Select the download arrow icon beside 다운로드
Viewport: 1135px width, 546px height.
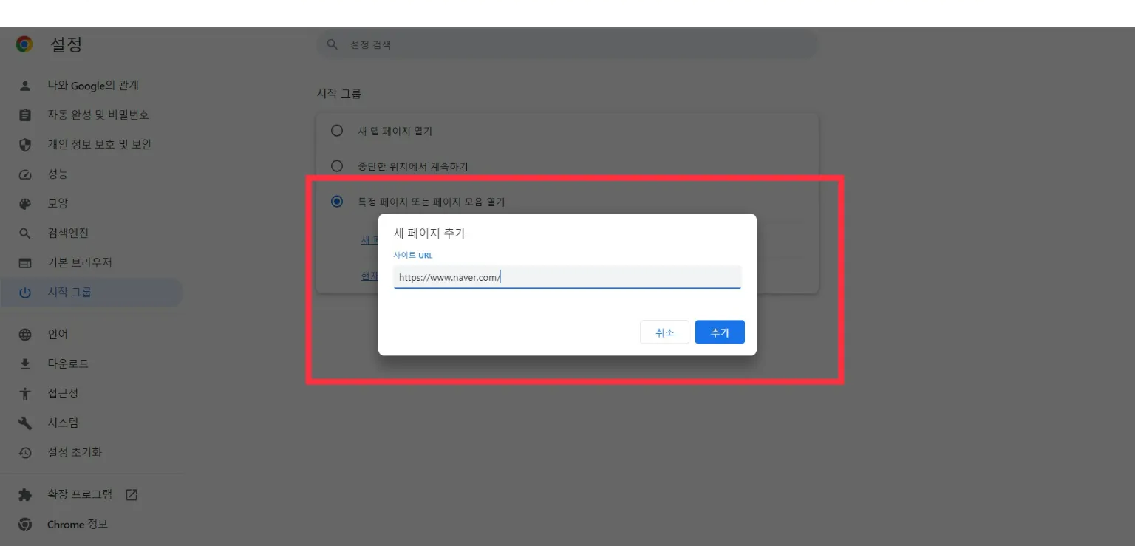[x=24, y=363]
